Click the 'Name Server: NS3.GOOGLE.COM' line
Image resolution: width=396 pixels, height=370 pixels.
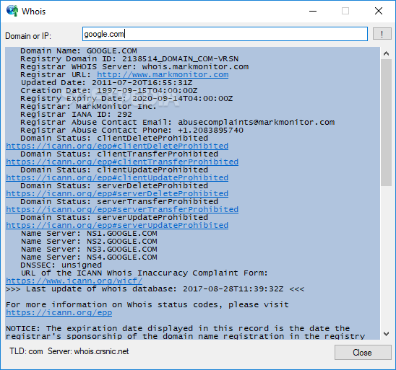pos(89,250)
